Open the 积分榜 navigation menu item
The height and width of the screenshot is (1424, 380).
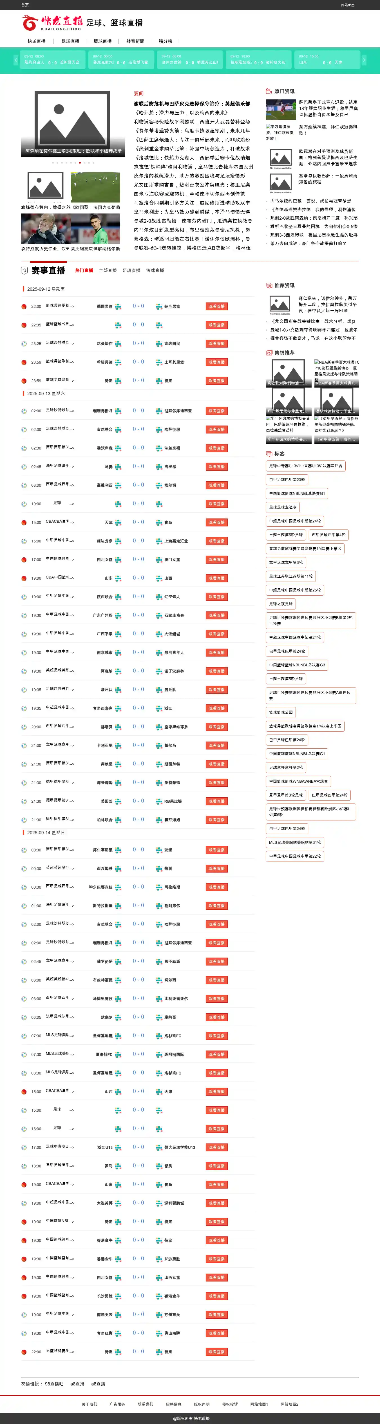tap(165, 41)
